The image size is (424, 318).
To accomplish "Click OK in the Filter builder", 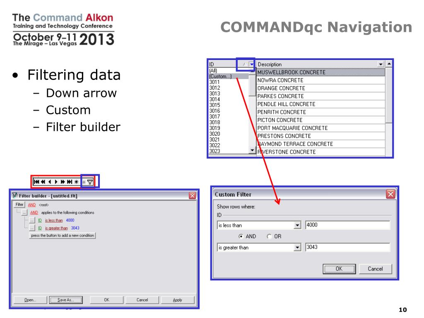I will click(106, 300).
